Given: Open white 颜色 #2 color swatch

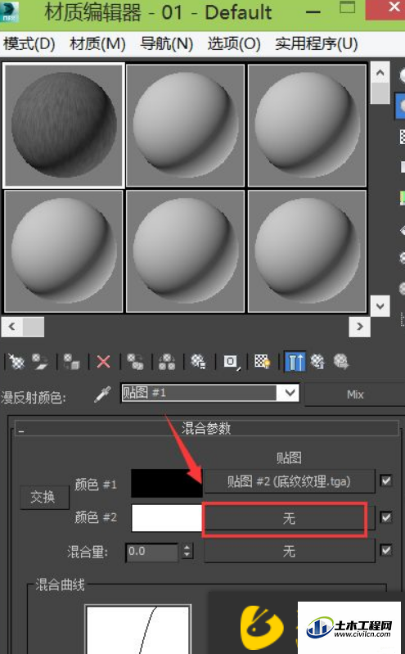Looking at the screenshot, I should coord(167,517).
